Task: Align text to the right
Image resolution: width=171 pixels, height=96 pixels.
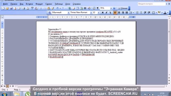Action: (123, 13)
